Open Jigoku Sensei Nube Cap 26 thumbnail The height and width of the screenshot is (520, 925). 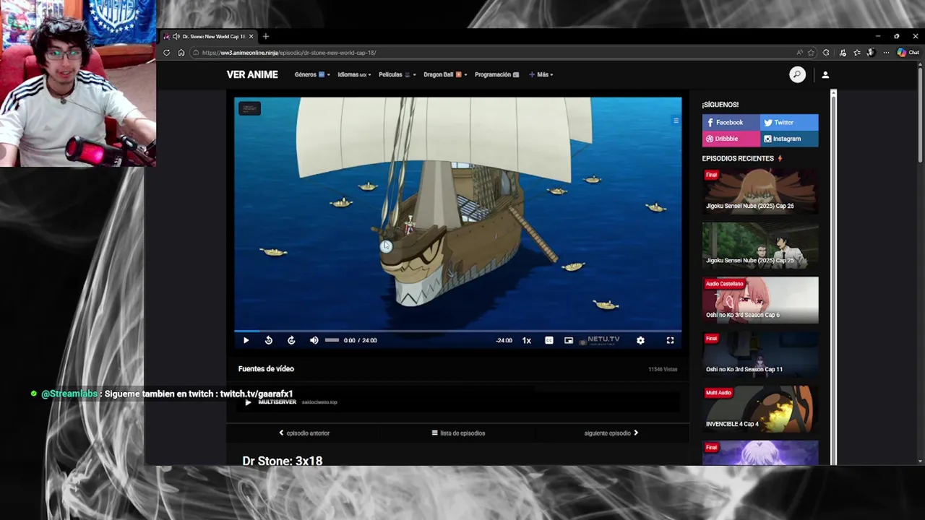(760, 191)
